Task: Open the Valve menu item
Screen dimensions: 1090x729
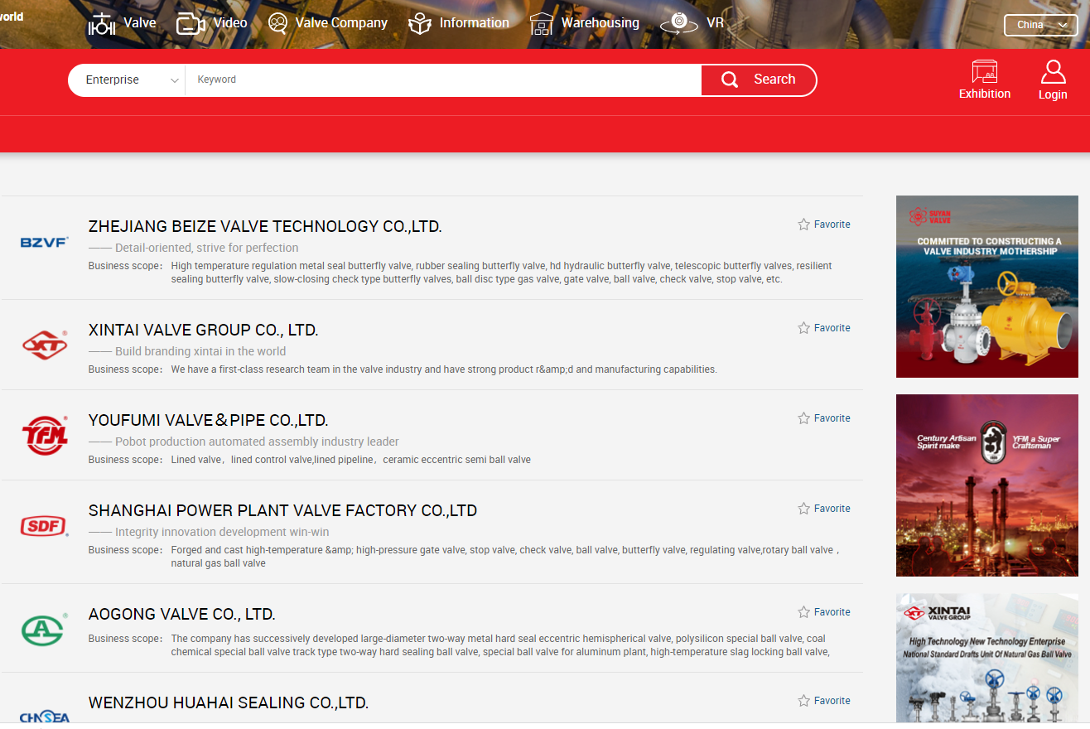Action: tap(140, 23)
